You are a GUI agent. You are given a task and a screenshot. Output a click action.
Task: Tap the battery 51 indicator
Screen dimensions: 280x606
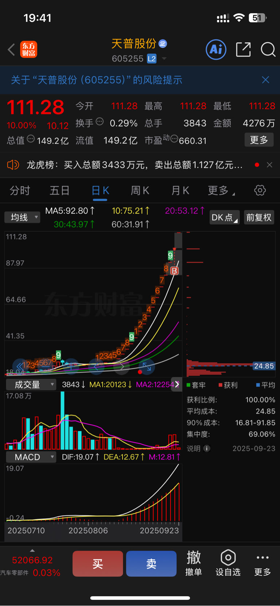pos(257,17)
